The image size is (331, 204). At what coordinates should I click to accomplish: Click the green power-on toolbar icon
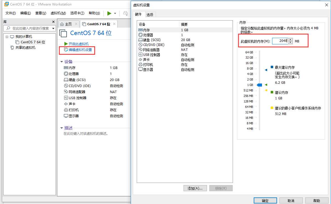(109, 13)
